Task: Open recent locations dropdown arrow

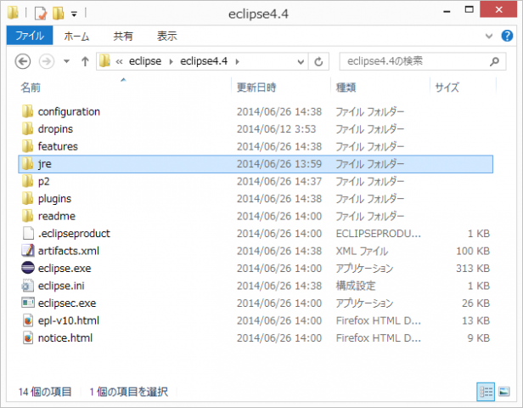Action: coord(67,61)
